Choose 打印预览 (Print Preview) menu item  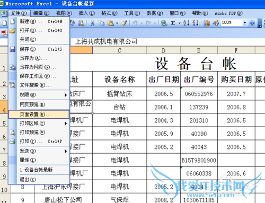point(39,133)
